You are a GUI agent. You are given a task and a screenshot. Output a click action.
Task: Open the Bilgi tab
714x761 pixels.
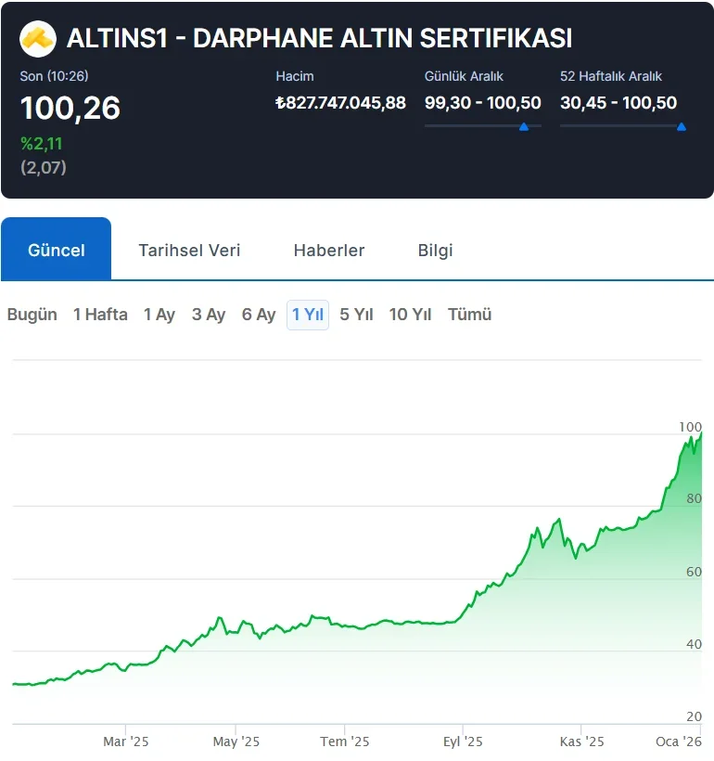click(x=434, y=250)
